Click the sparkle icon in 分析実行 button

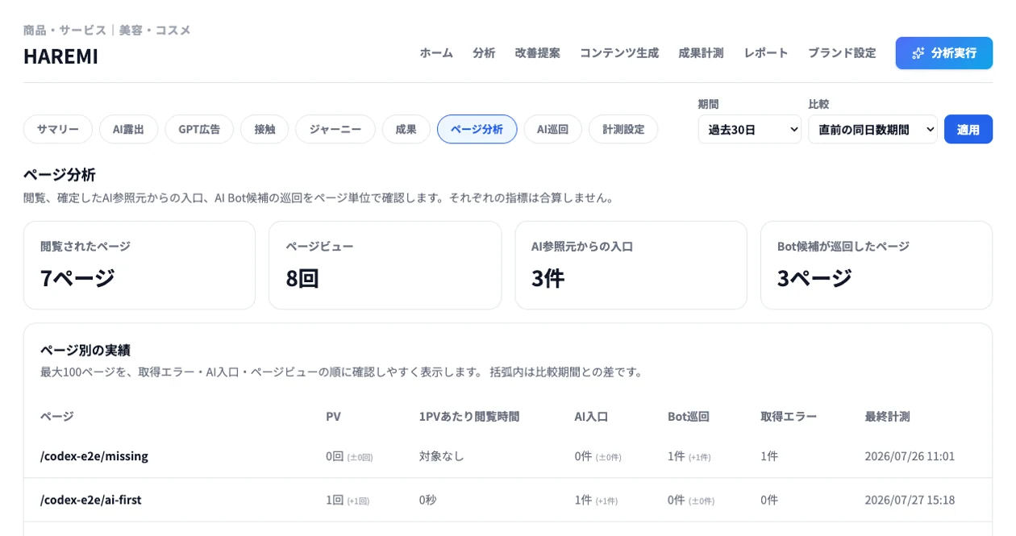(x=918, y=53)
